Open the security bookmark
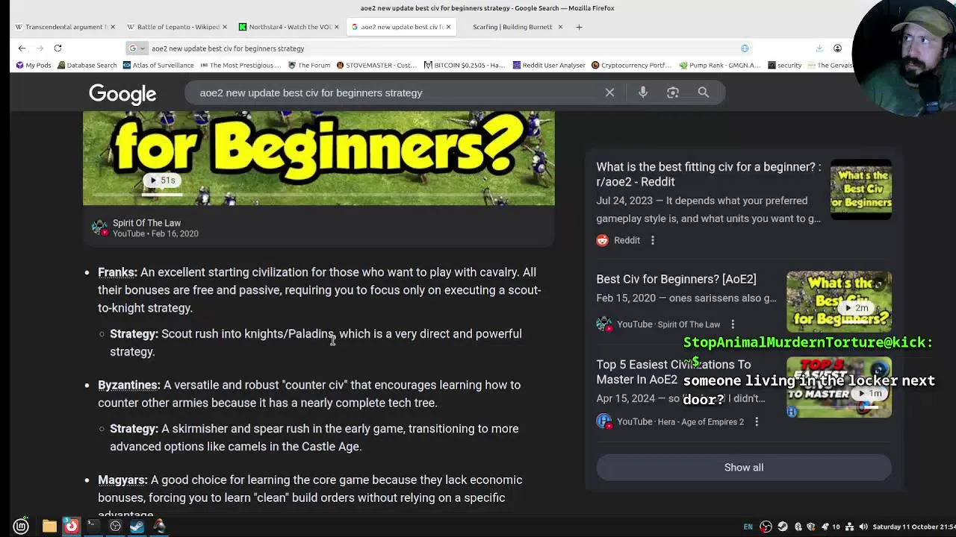 point(784,65)
